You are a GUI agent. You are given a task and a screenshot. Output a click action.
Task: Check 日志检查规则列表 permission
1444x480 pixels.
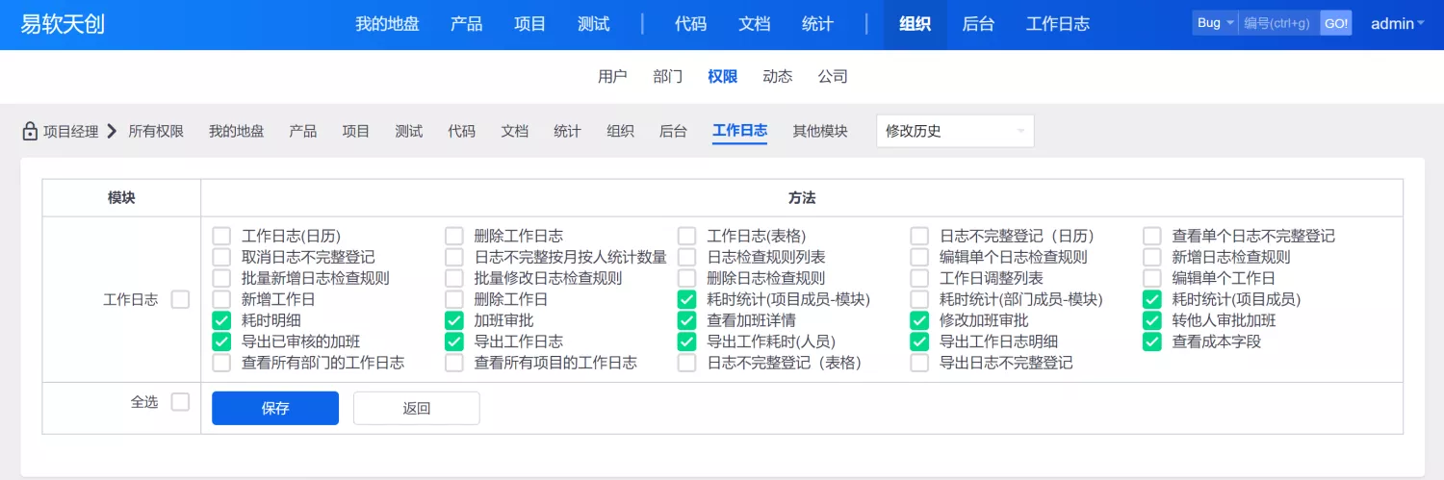pos(686,257)
